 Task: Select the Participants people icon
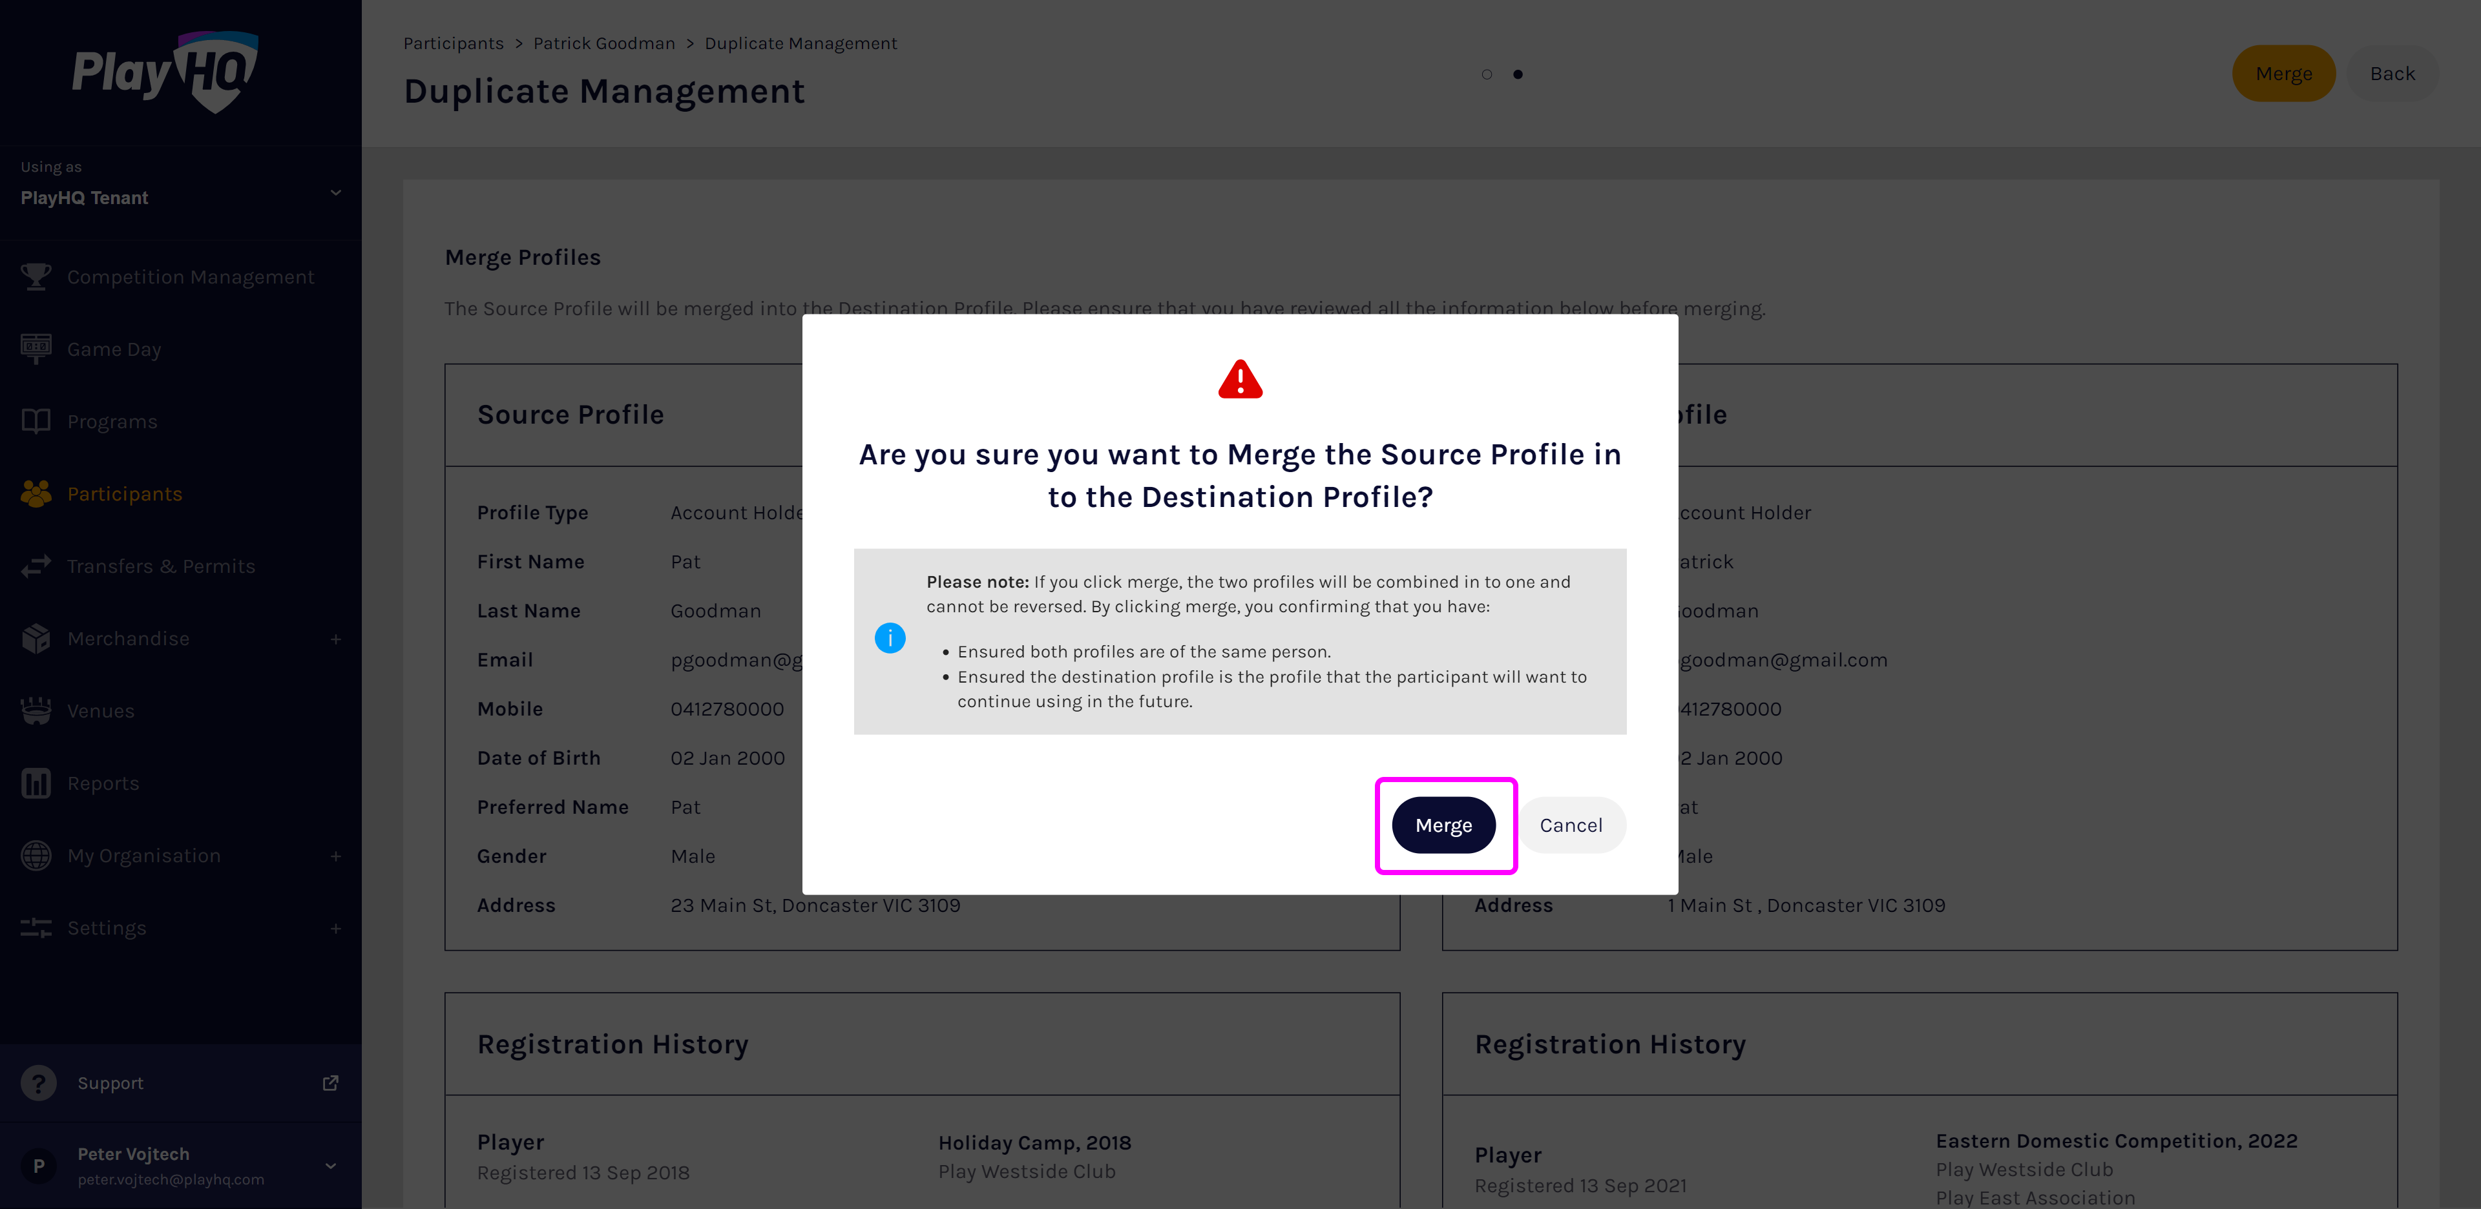click(x=36, y=494)
